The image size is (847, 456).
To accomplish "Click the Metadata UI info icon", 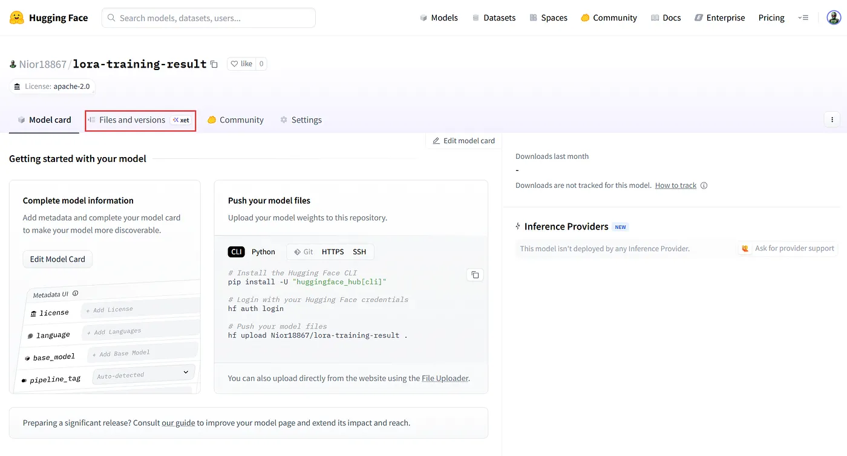I will (x=75, y=294).
